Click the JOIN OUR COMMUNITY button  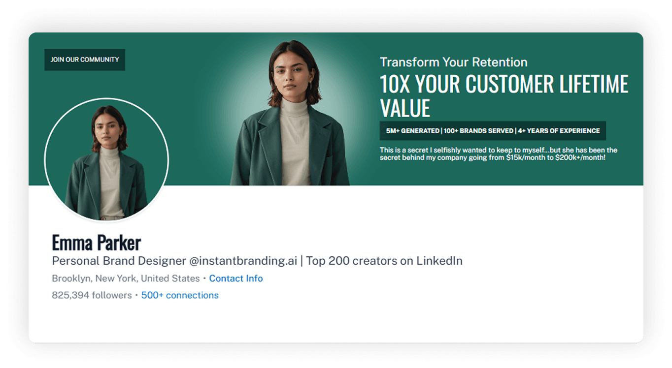click(85, 60)
